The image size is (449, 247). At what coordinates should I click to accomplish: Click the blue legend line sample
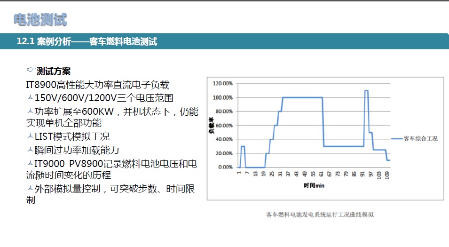click(x=396, y=139)
